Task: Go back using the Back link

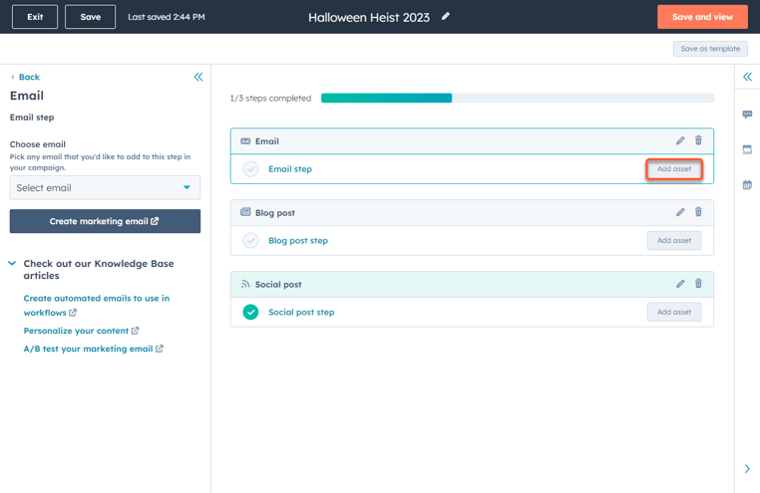Action: pos(26,77)
